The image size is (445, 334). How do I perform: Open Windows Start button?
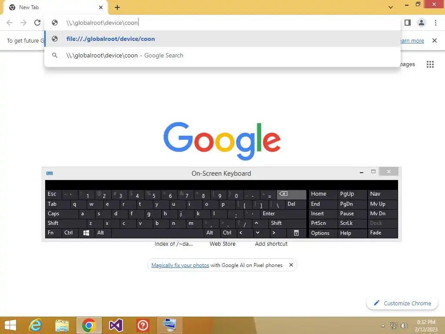coord(10,325)
